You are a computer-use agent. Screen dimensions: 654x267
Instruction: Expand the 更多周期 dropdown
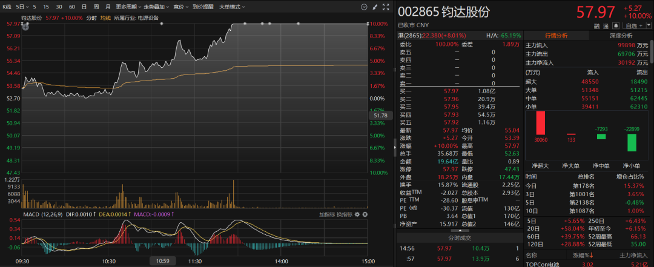(x=127, y=7)
